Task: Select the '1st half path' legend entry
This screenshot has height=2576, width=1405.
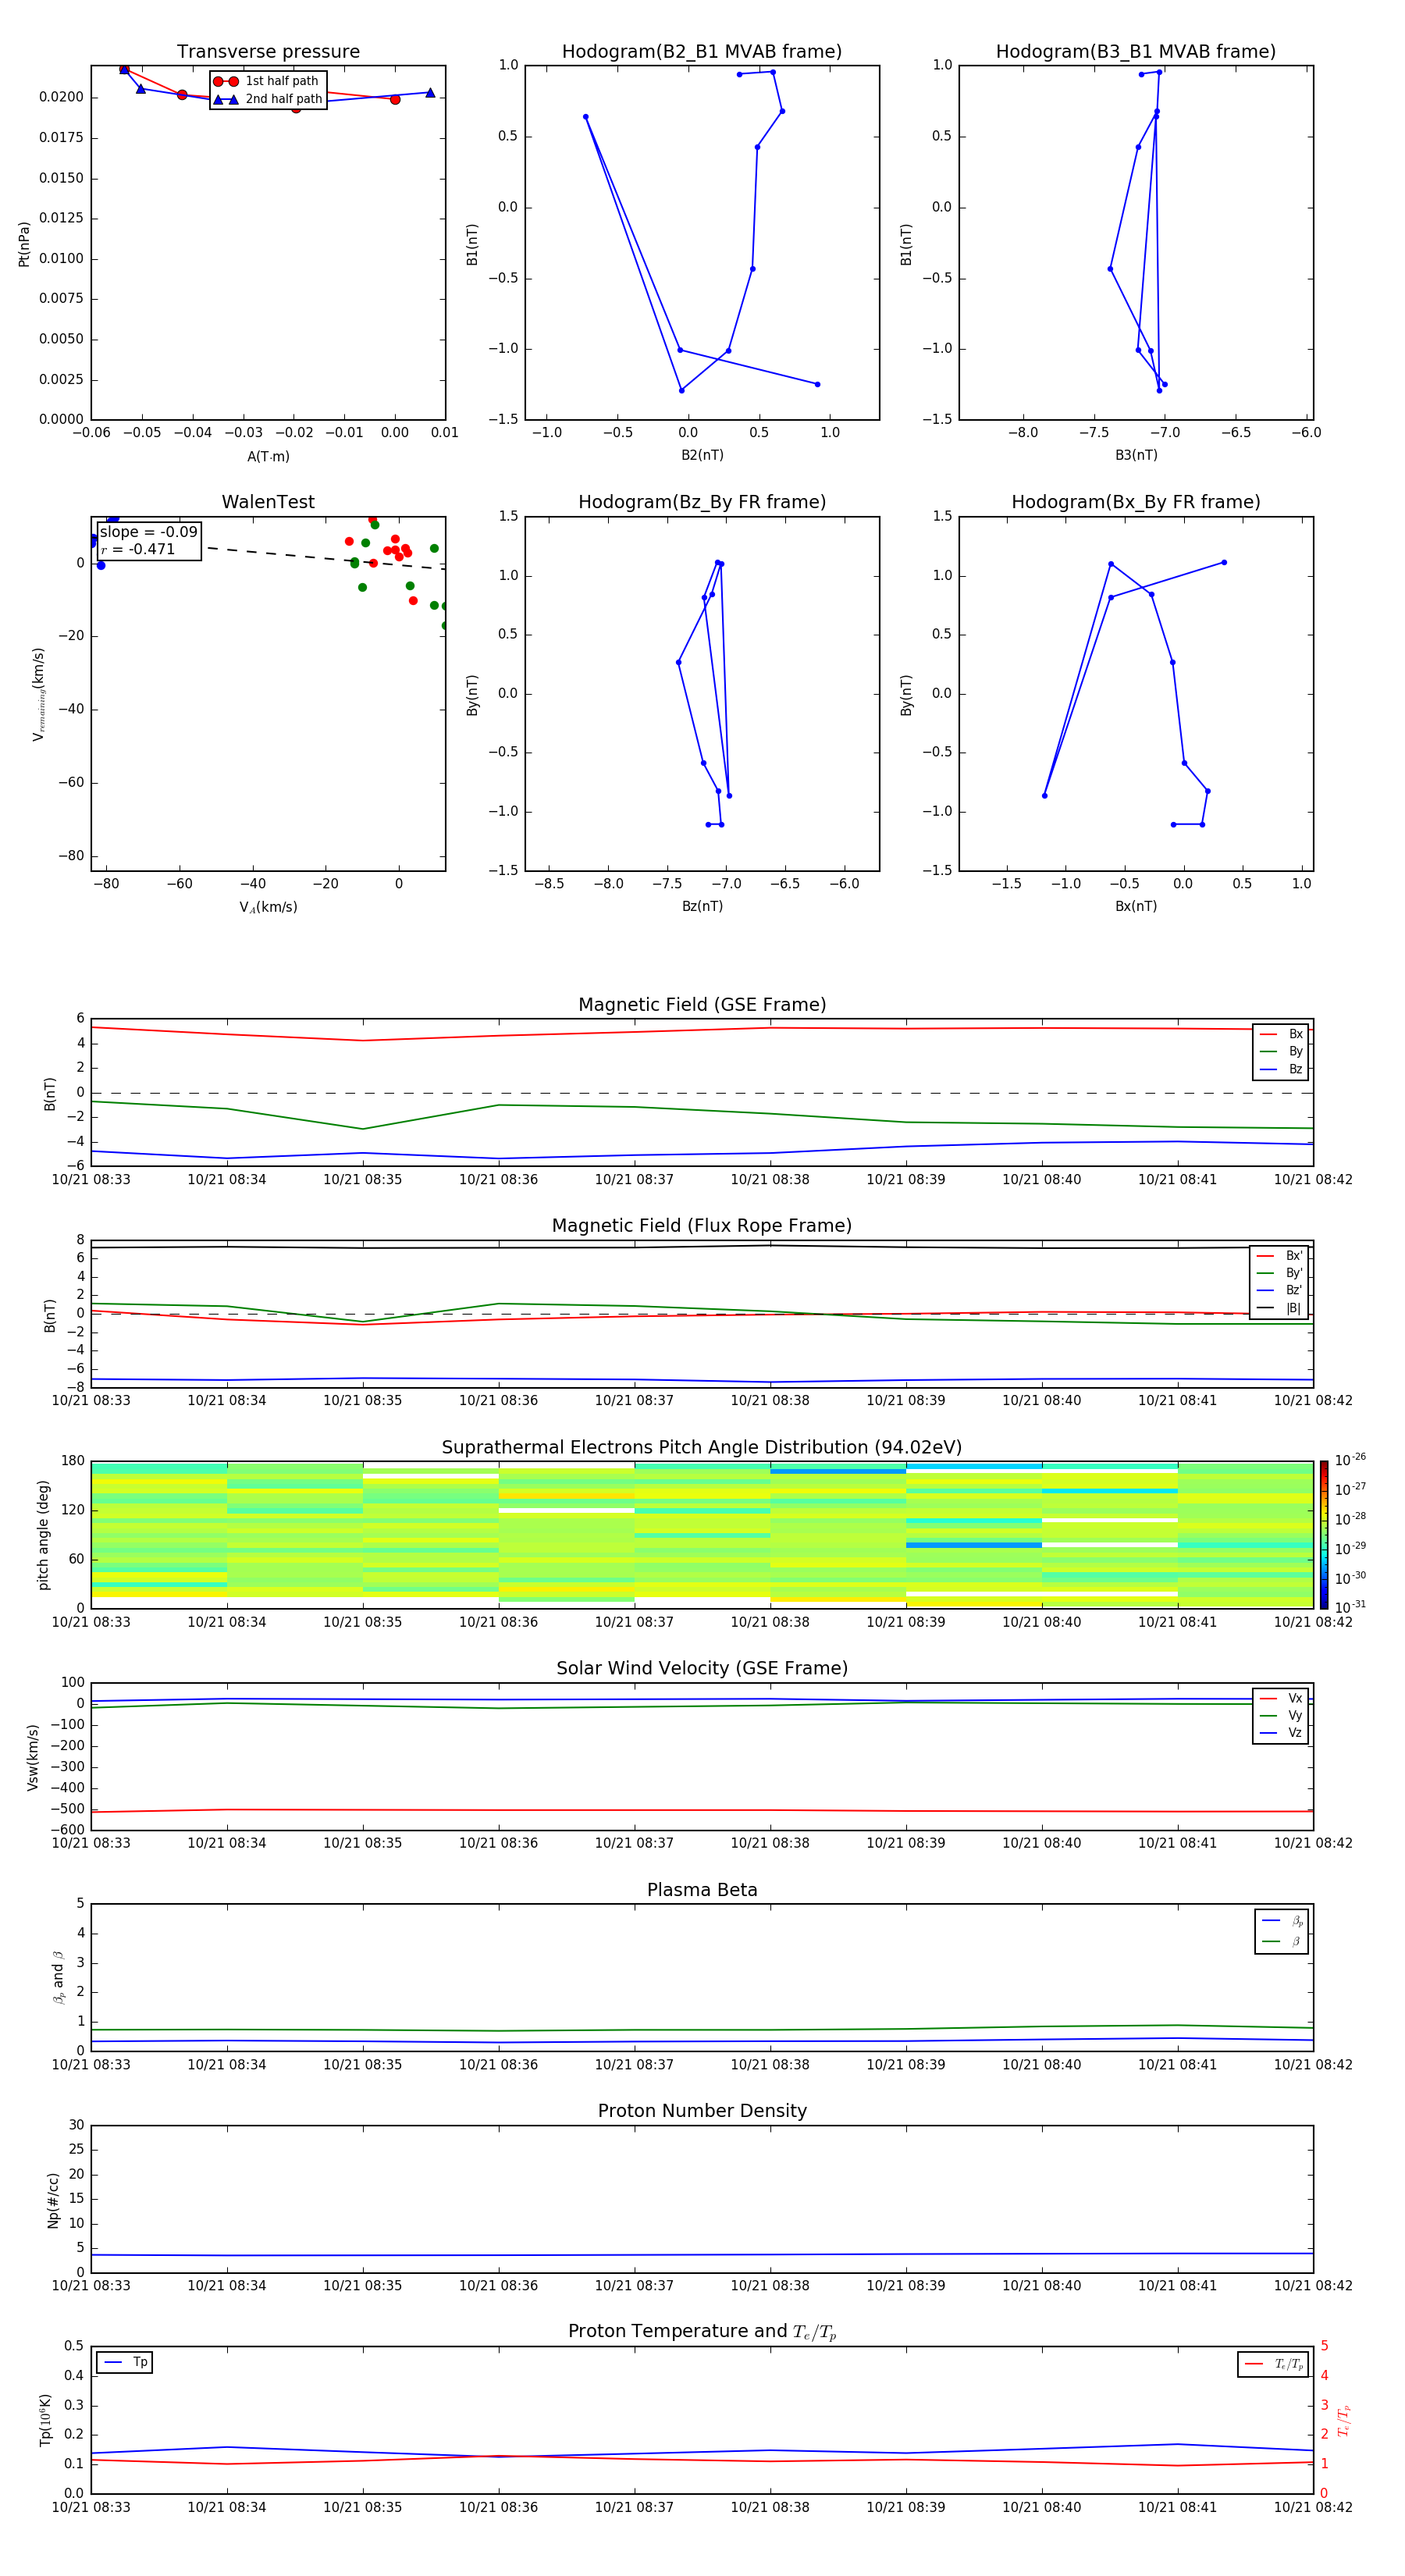Action: tap(267, 81)
